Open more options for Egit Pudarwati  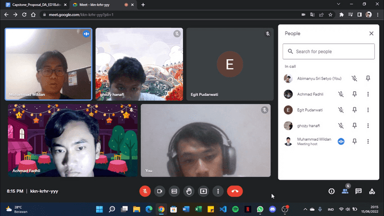tap(368, 110)
